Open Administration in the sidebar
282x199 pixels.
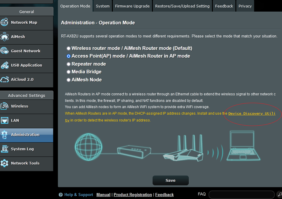click(26, 135)
